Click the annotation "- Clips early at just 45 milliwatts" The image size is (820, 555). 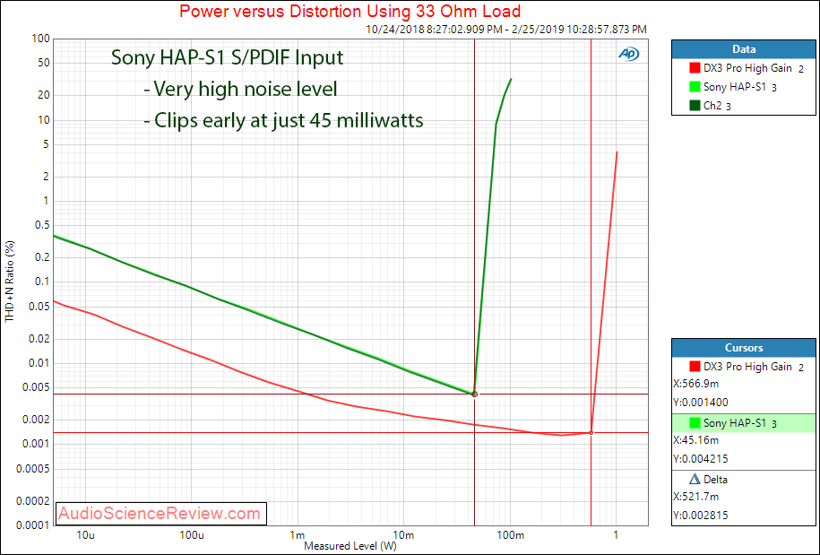tap(283, 120)
